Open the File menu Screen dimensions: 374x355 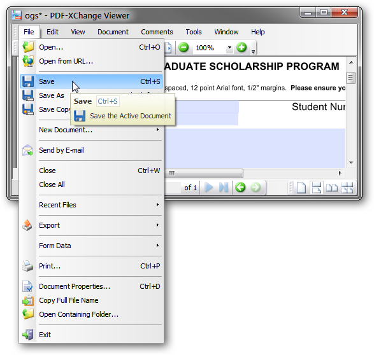pos(29,32)
